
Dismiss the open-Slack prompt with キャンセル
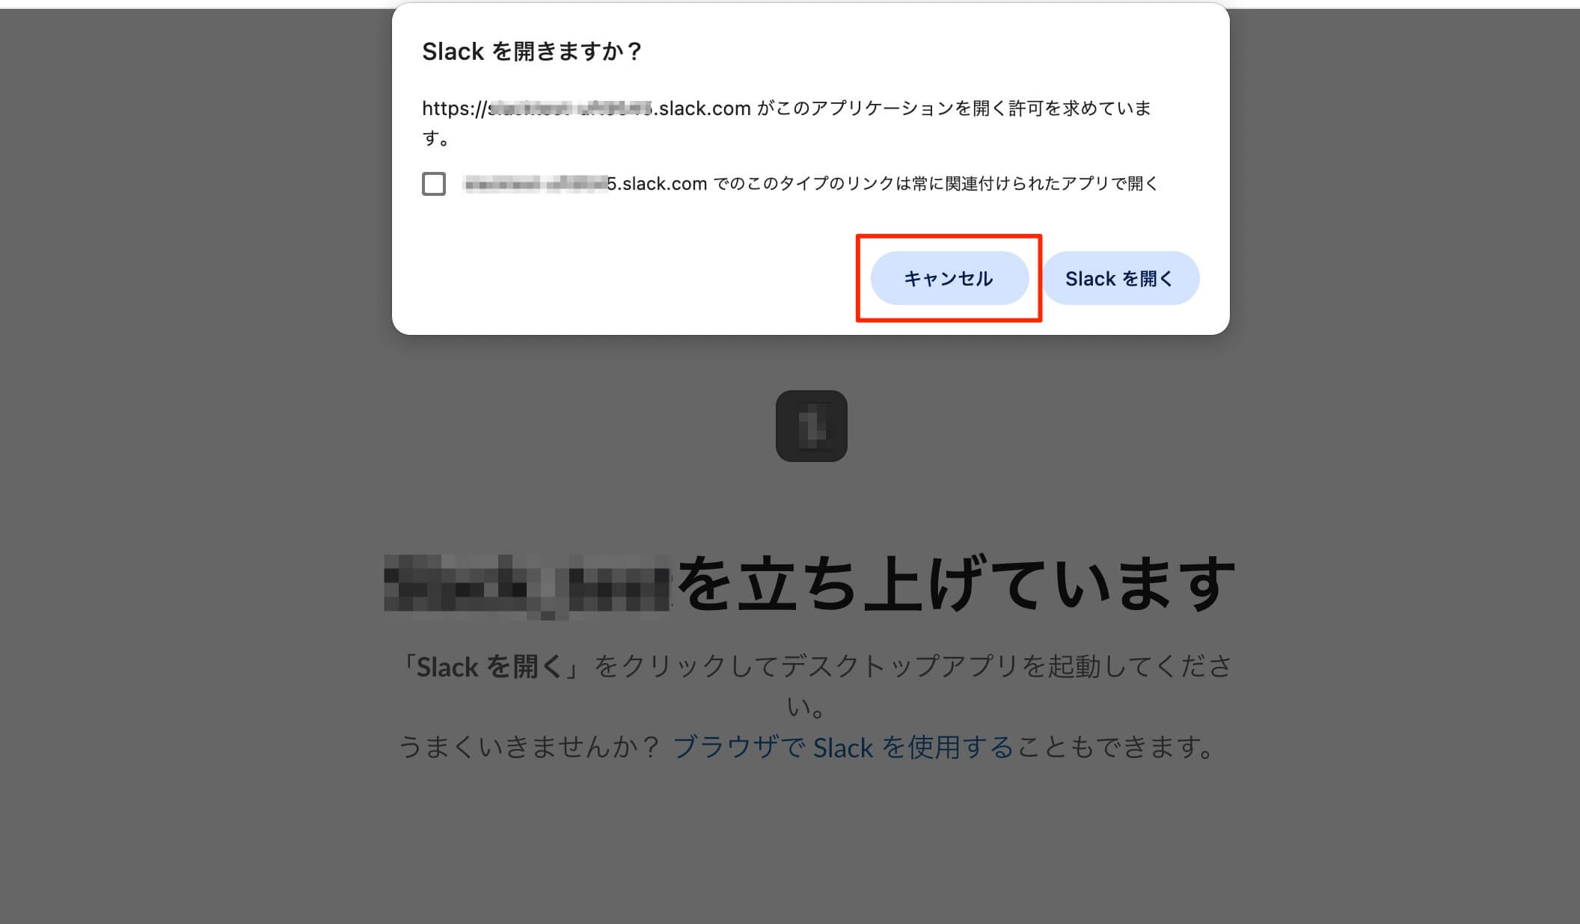point(949,278)
